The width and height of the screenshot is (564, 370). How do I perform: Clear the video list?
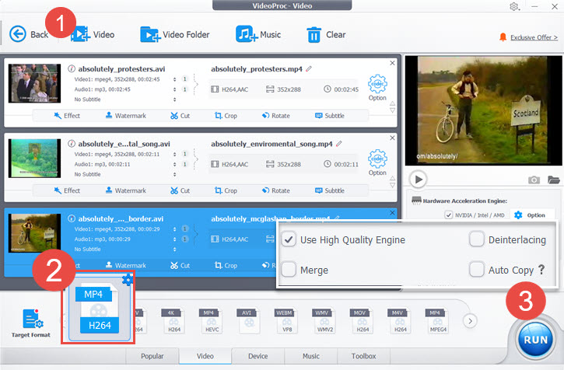326,34
